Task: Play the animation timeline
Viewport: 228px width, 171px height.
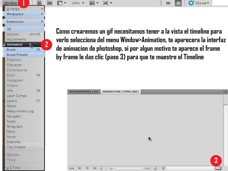Action: [87, 168]
